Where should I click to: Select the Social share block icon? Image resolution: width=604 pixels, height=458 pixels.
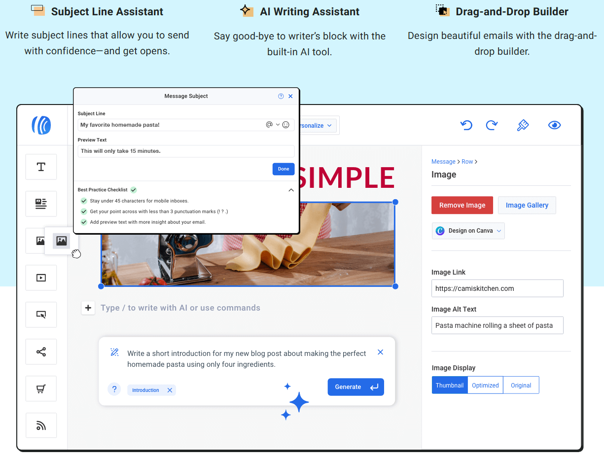(41, 352)
